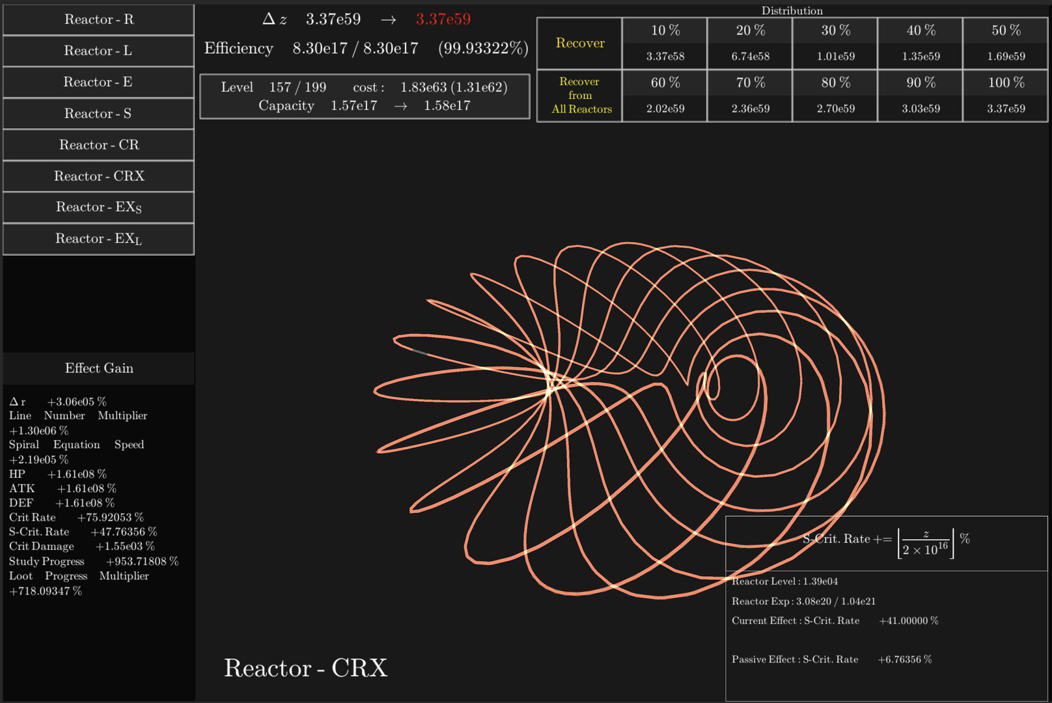Switch to Reactor - EXL
The height and width of the screenshot is (703, 1052).
98,238
